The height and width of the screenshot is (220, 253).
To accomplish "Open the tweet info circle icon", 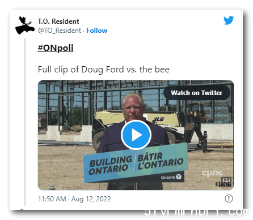I will [229, 199].
